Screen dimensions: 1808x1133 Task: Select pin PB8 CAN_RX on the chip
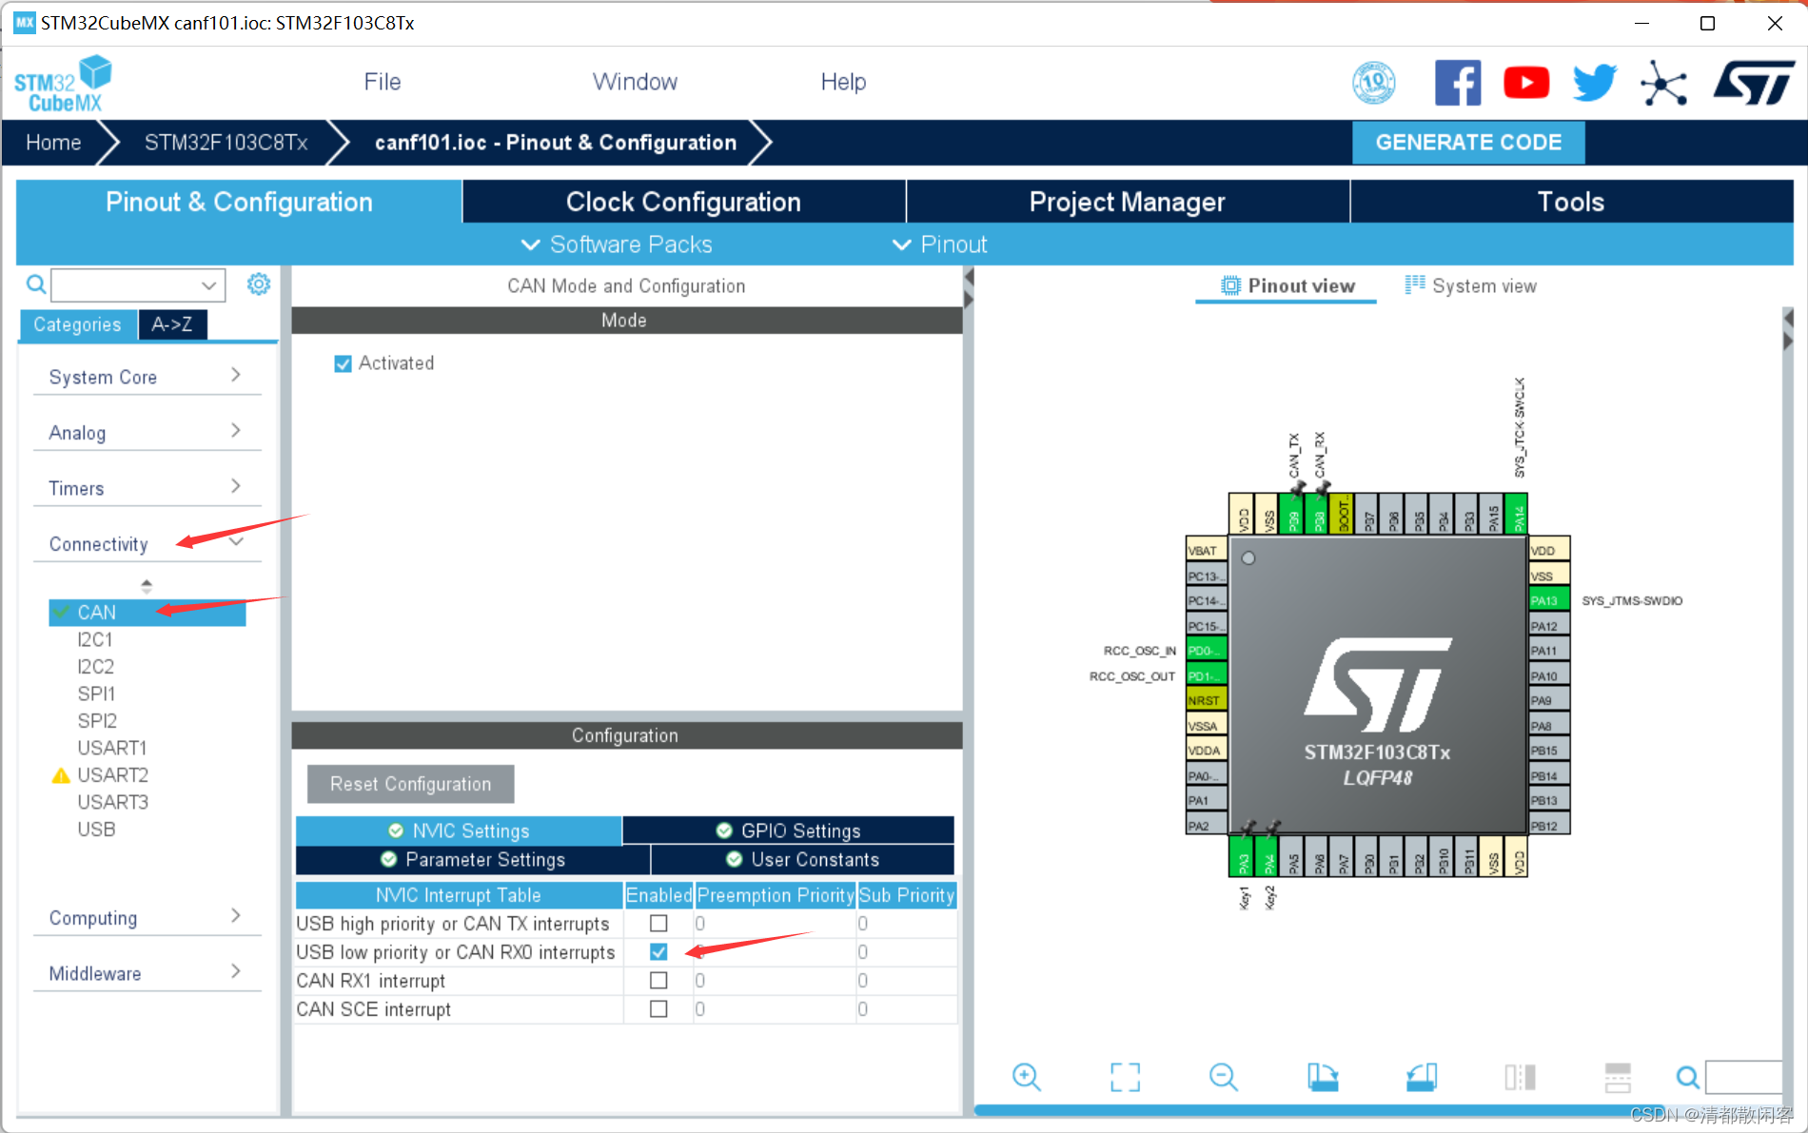(x=1318, y=514)
